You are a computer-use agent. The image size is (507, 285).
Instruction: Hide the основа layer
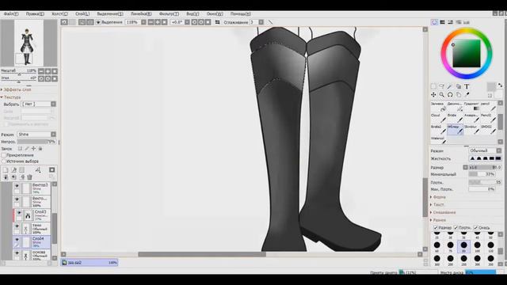coord(17,253)
